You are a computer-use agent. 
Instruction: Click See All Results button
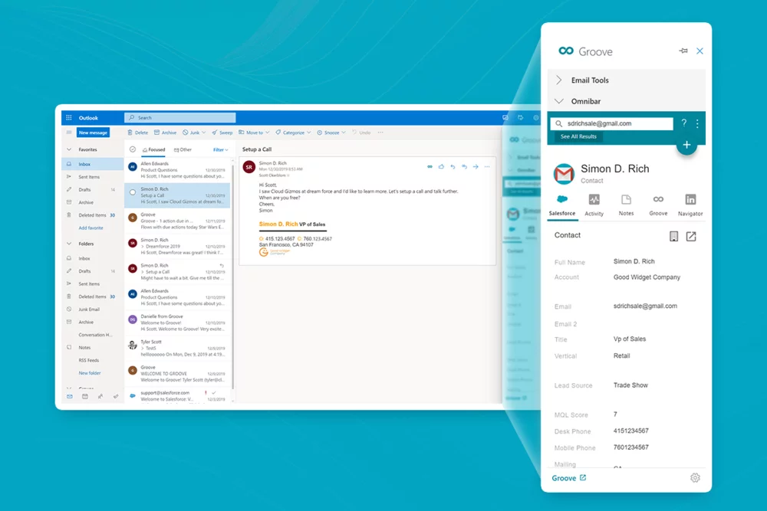[578, 136]
